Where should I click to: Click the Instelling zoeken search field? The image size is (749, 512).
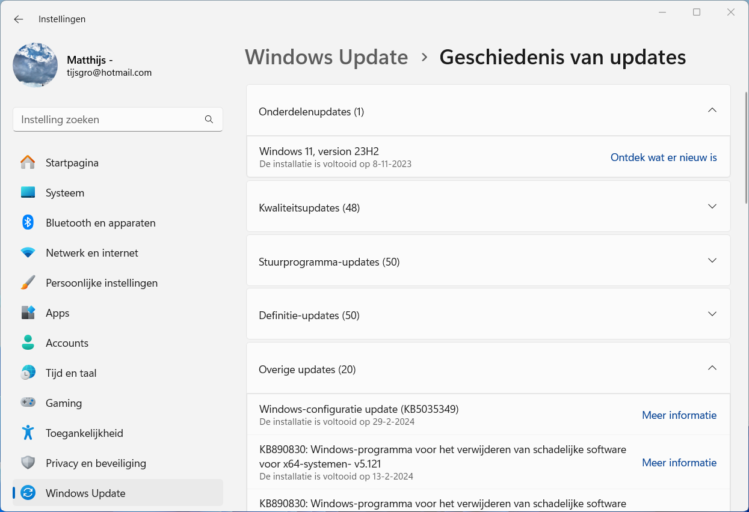click(108, 120)
